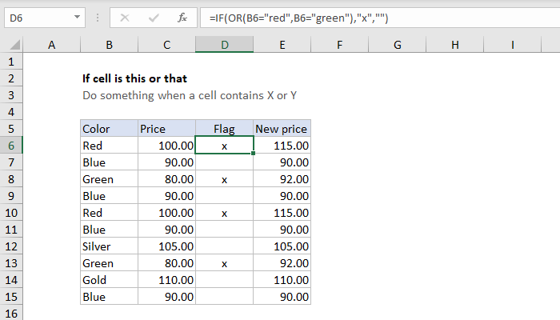The height and width of the screenshot is (320, 560).
Task: Select row 12 header
Action: coord(11,246)
